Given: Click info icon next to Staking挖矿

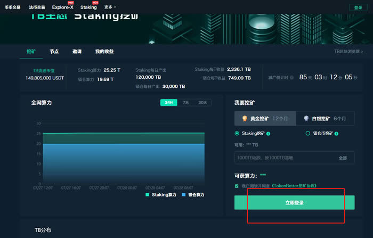Looking at the screenshot, I should [268, 134].
